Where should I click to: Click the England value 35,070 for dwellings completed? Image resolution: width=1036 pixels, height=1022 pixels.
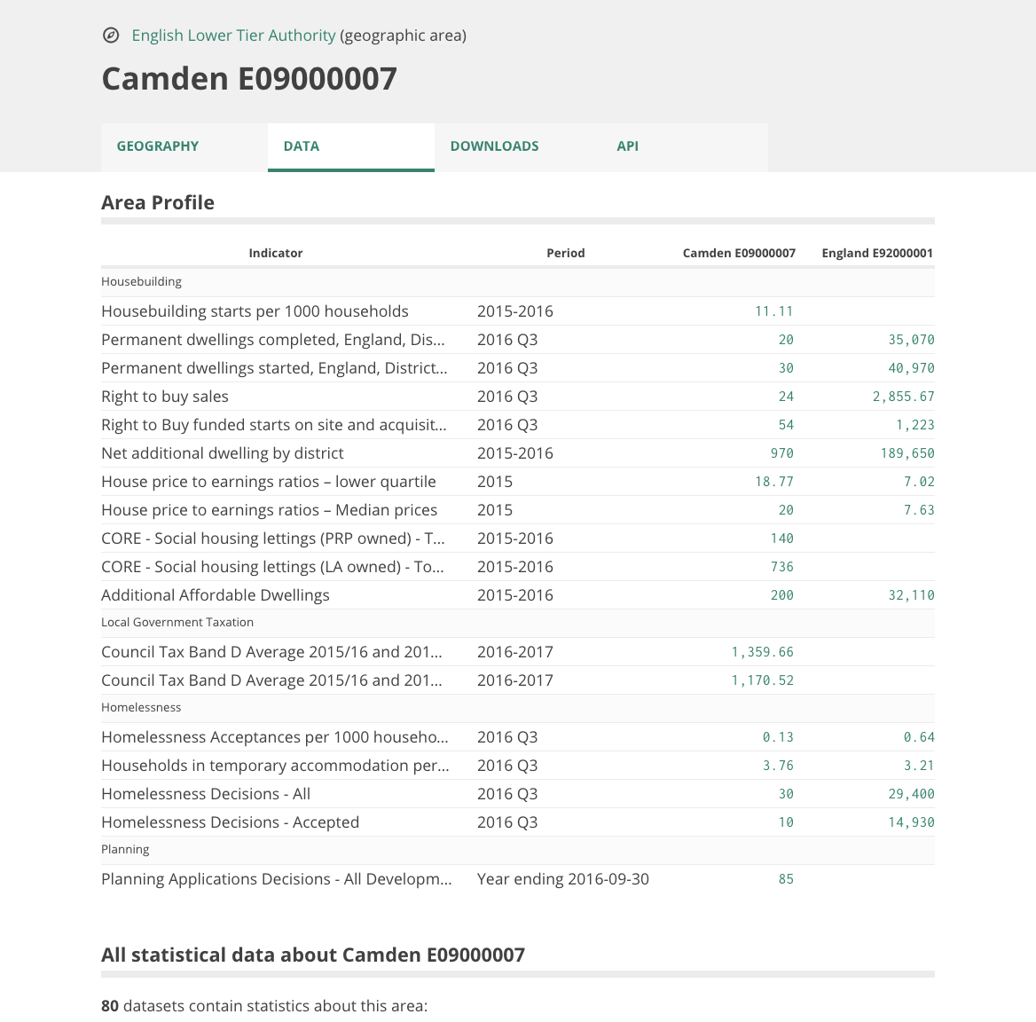911,340
